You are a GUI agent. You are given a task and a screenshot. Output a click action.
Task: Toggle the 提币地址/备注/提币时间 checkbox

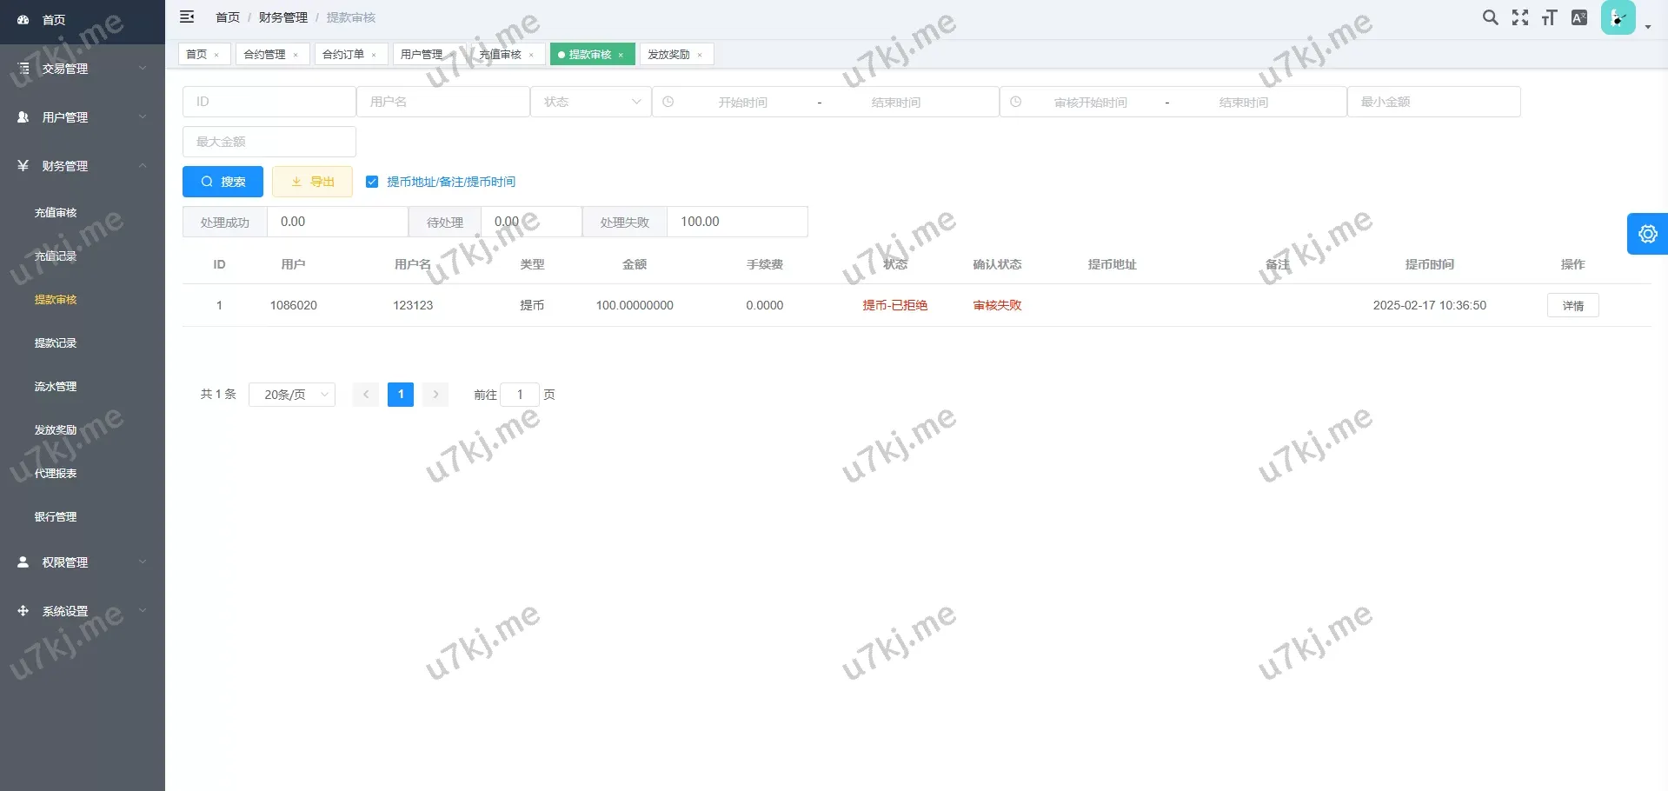(x=372, y=182)
